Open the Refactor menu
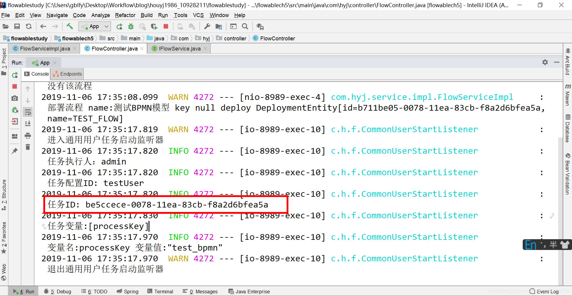572x296 pixels. [125, 15]
